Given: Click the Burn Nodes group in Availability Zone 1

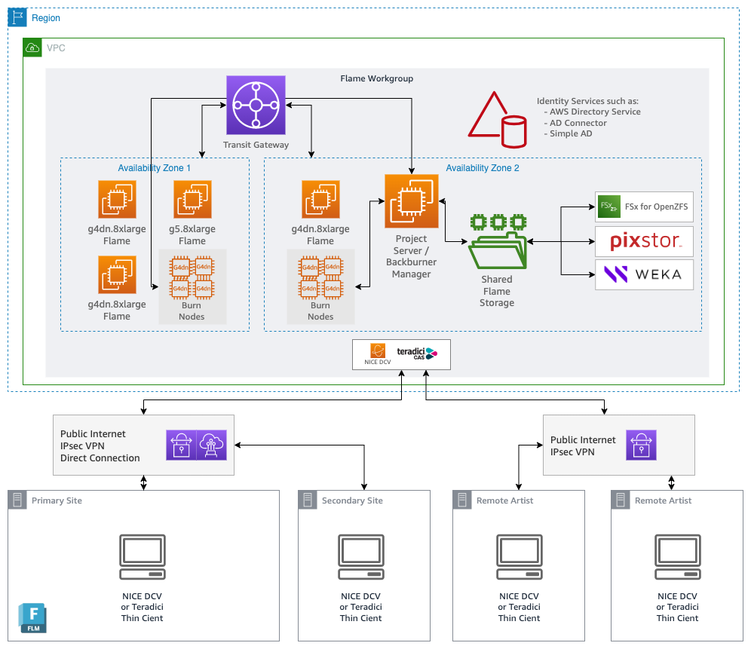Looking at the screenshot, I should pos(192,286).
